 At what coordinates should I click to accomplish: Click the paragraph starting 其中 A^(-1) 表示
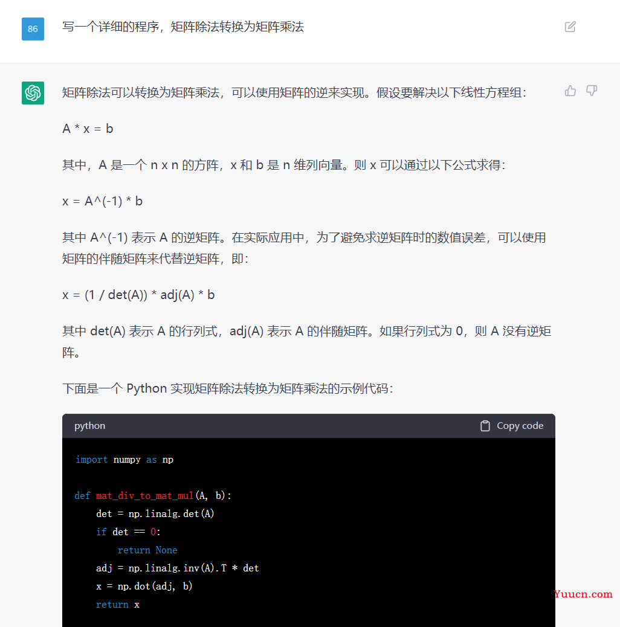click(304, 248)
